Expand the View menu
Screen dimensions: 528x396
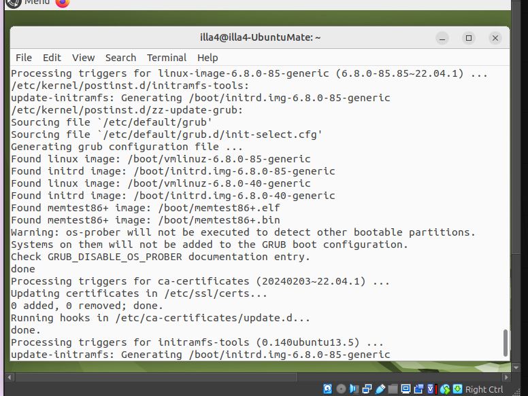point(84,58)
